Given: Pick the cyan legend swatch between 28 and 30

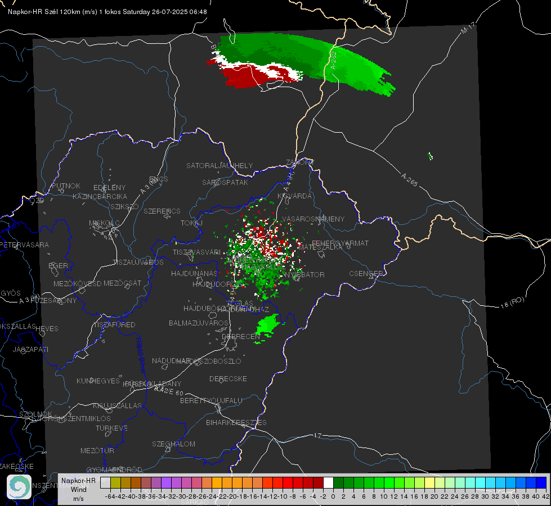Looking at the screenshot, I should [x=481, y=482].
